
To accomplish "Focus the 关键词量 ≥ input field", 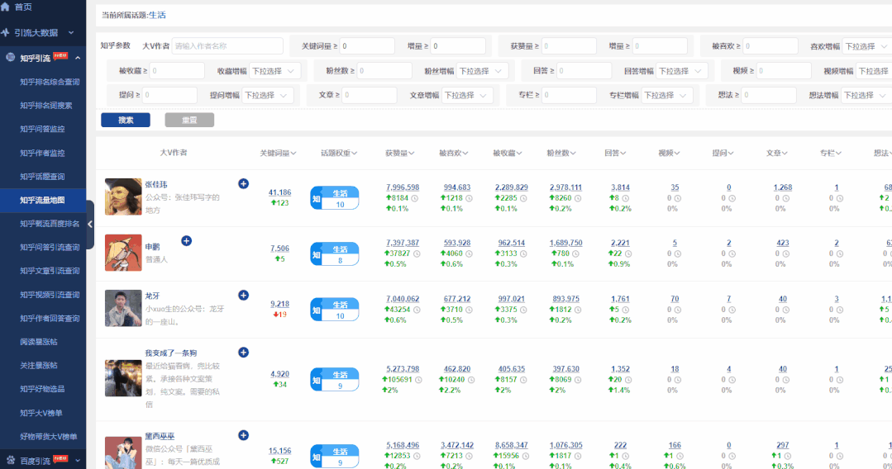I will (367, 46).
